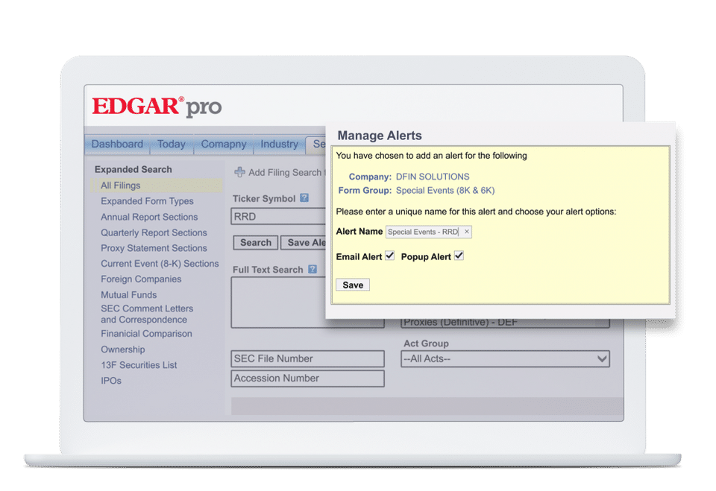Open Ownership link

pos(123,349)
